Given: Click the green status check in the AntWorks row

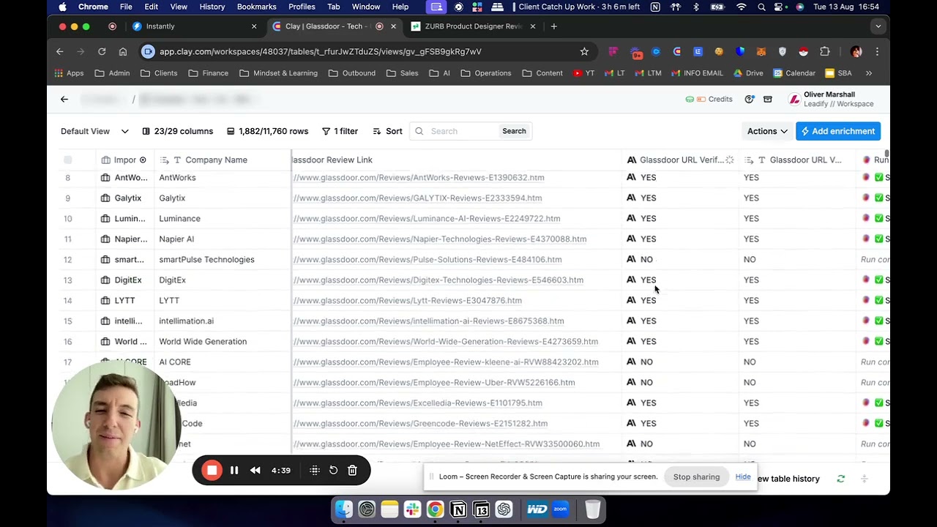Looking at the screenshot, I should click(x=878, y=178).
